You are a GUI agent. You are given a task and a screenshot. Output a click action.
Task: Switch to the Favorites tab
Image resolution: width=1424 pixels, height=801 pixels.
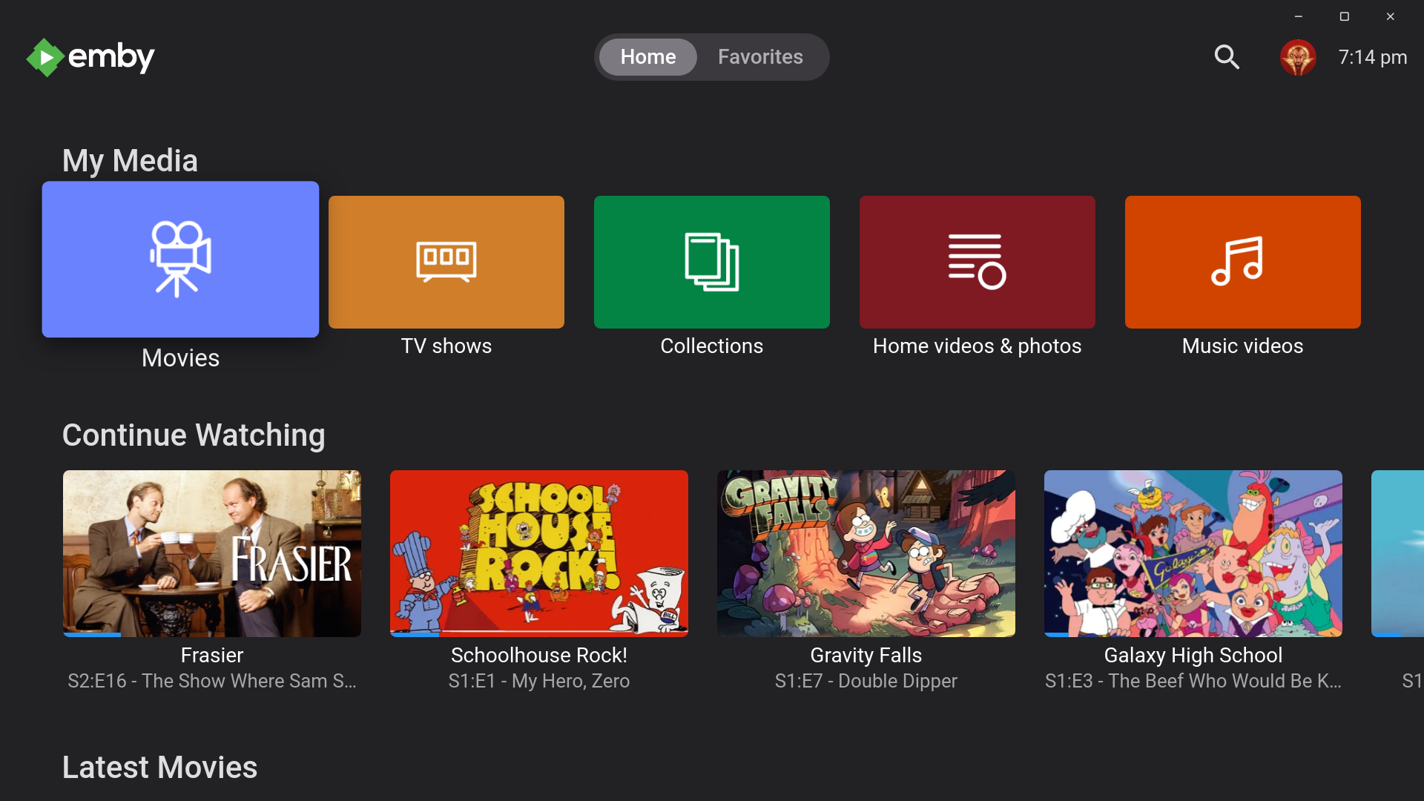[x=760, y=57]
